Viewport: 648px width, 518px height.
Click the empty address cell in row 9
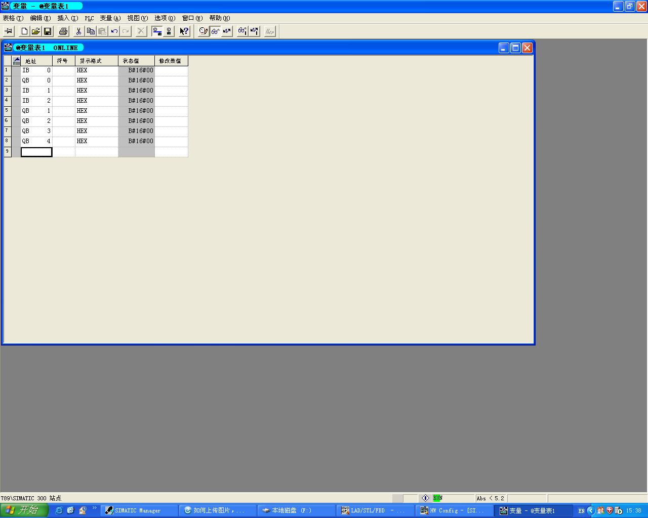(x=36, y=152)
